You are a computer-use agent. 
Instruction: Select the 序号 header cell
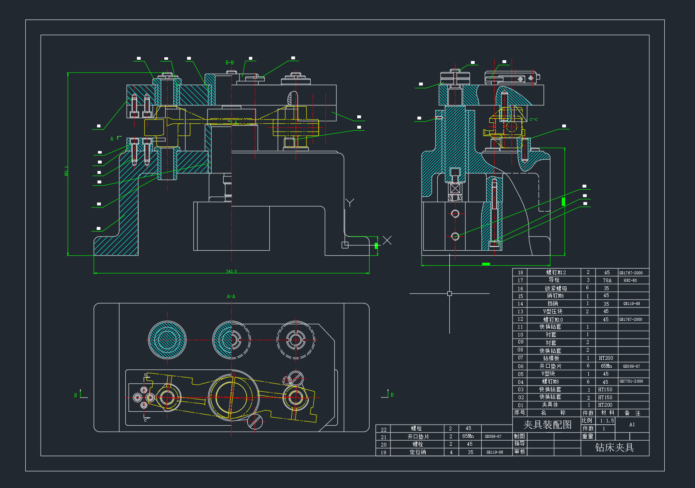click(x=520, y=412)
